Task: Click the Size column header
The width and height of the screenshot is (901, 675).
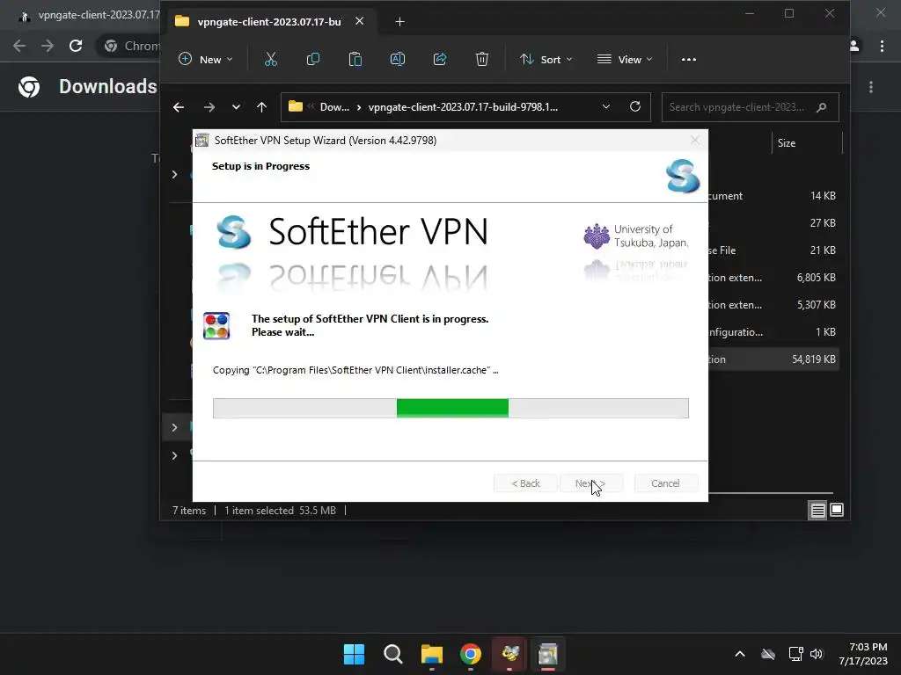Action: point(806,143)
